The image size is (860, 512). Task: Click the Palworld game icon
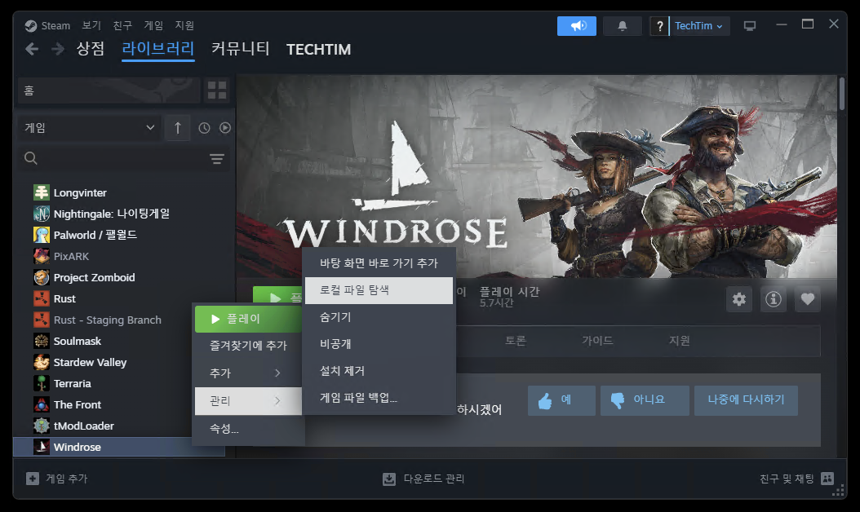coord(41,235)
